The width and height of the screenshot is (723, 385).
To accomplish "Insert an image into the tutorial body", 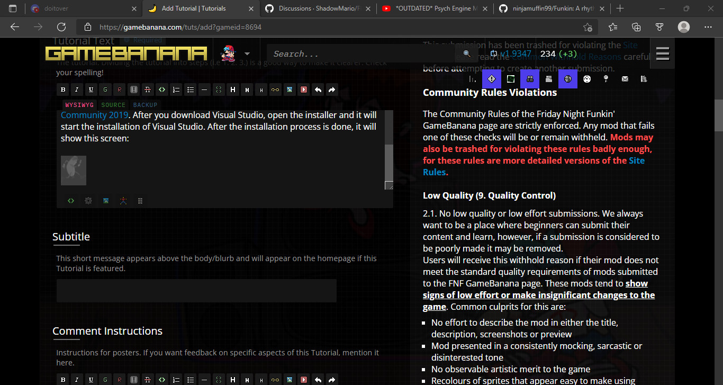I will point(290,89).
